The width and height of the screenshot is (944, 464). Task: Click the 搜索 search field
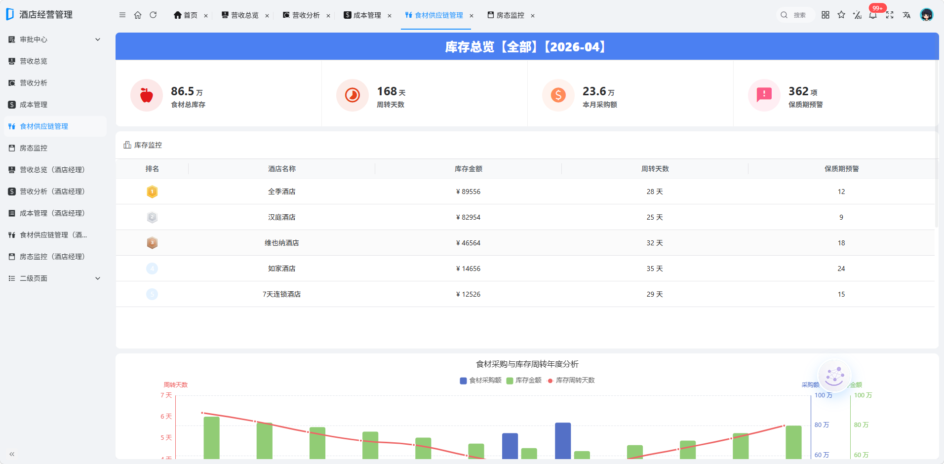tap(795, 15)
